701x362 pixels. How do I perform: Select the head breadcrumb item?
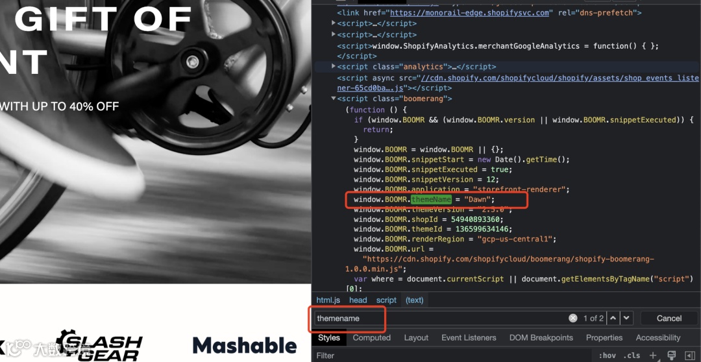tap(358, 300)
